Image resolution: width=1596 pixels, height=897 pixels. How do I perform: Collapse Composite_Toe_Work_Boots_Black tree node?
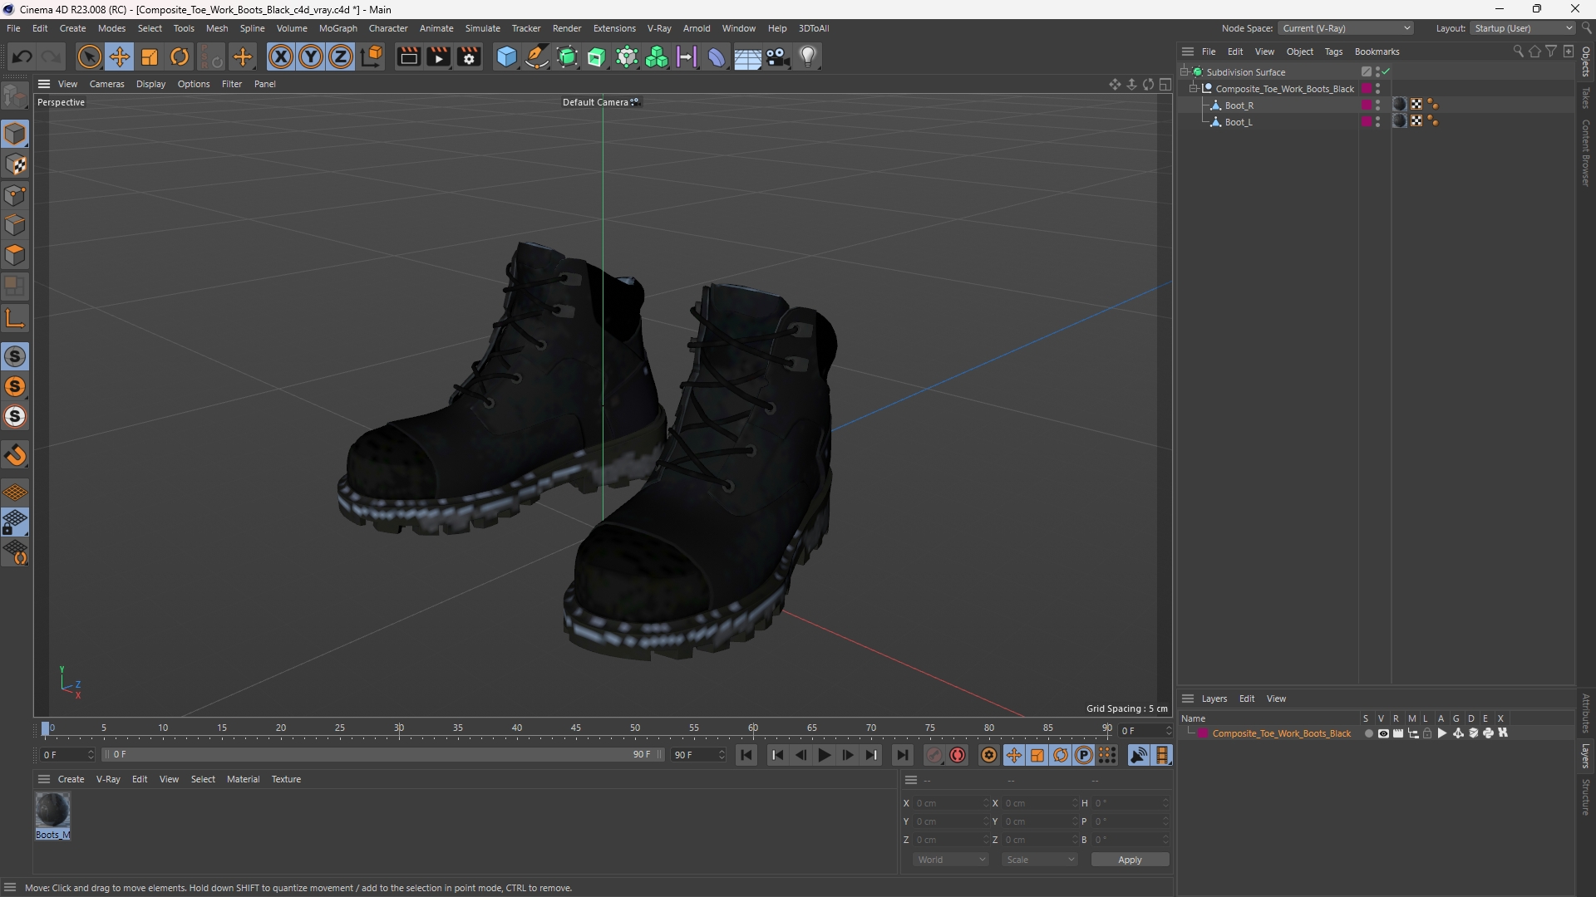click(1194, 88)
